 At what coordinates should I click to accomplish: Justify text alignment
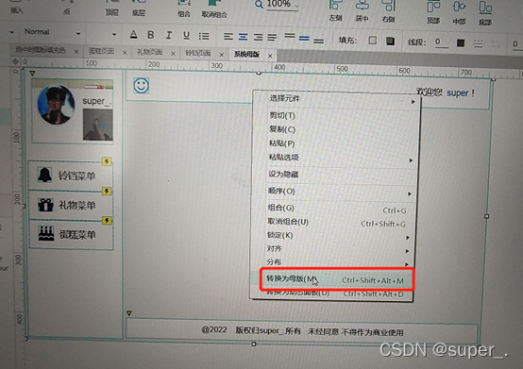(272, 38)
